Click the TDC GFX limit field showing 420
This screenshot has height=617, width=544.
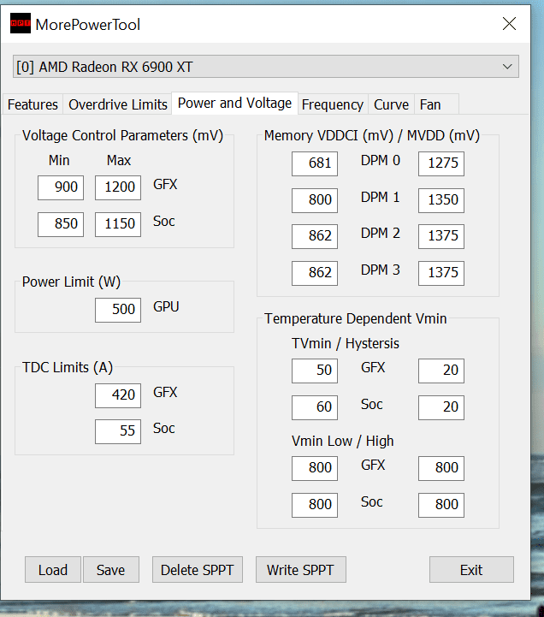(x=118, y=395)
